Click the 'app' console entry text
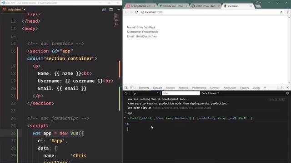 point(130,113)
